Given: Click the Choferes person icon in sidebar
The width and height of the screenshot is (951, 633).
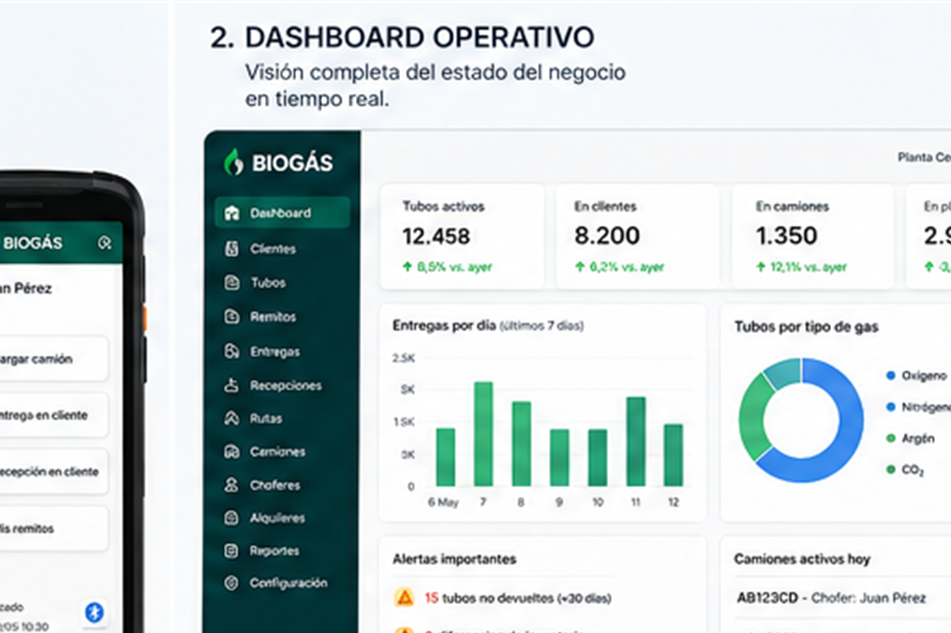Looking at the screenshot, I should pos(231,485).
